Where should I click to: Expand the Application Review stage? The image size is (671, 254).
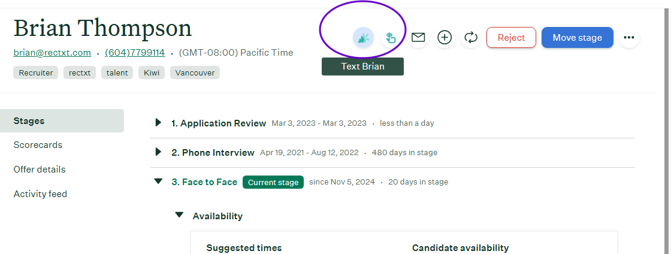[159, 123]
